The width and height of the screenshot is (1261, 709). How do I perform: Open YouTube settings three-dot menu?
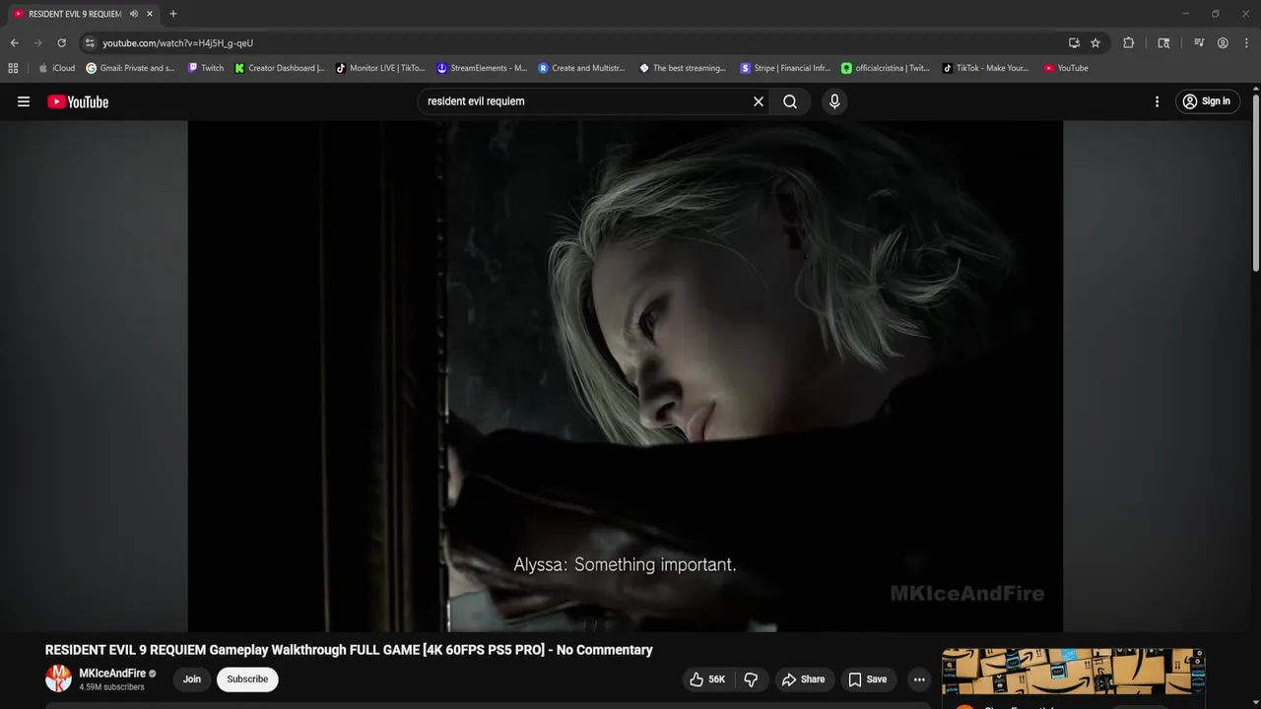pyautogui.click(x=1157, y=101)
